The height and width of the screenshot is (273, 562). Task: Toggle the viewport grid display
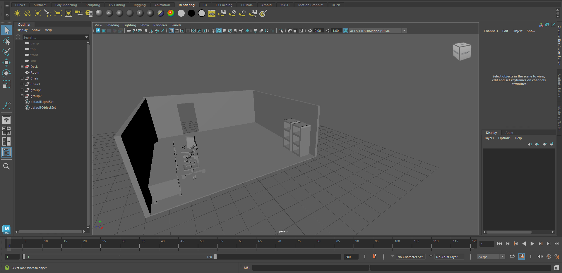(x=171, y=31)
